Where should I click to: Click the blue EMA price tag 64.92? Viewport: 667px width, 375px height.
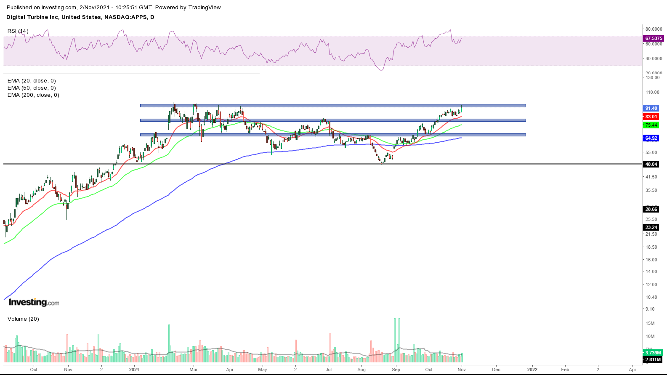pos(651,138)
